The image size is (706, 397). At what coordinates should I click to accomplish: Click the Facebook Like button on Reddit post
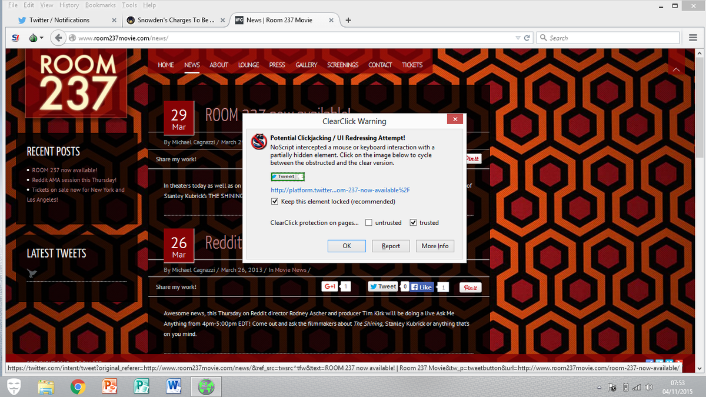click(422, 287)
